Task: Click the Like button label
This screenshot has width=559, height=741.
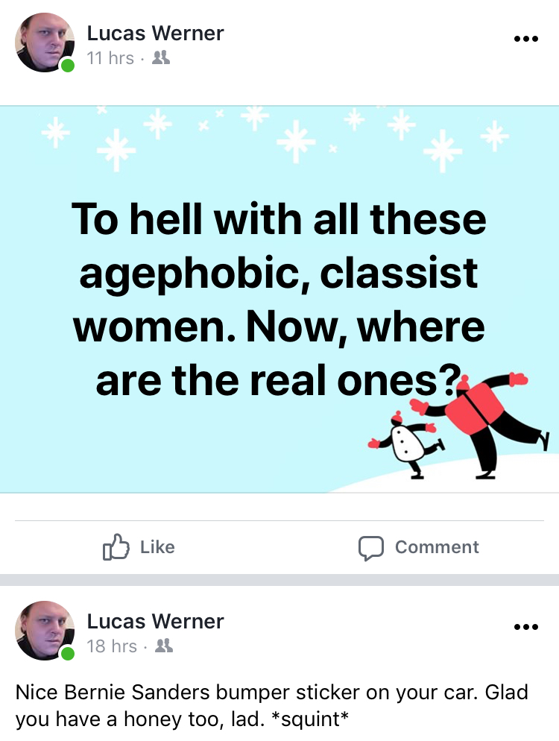Action: (157, 547)
